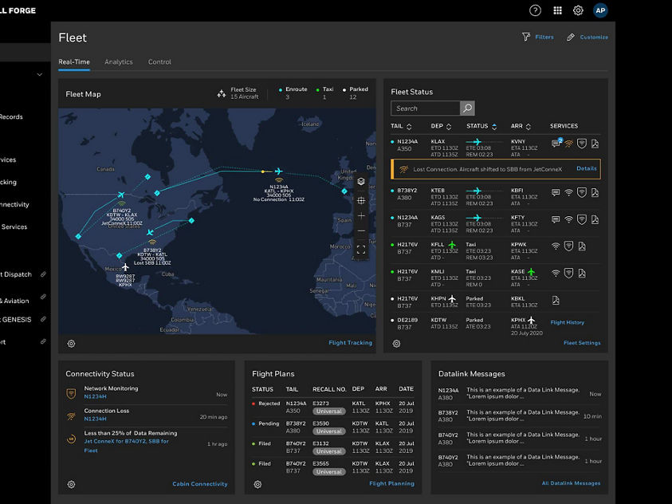The image size is (672, 504).
Task: Open N1234H link under Network Monitoring
Action: 95,396
